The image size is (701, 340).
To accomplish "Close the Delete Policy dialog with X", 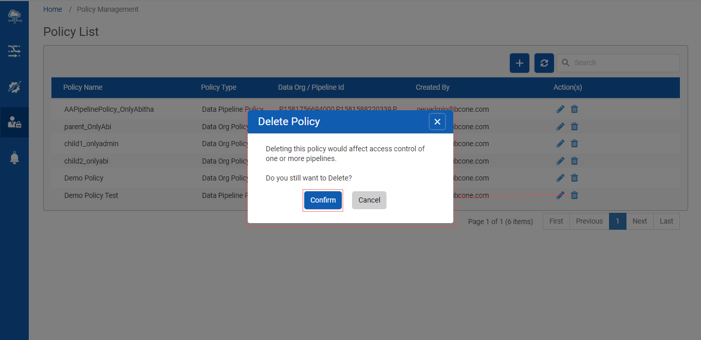I will [437, 122].
